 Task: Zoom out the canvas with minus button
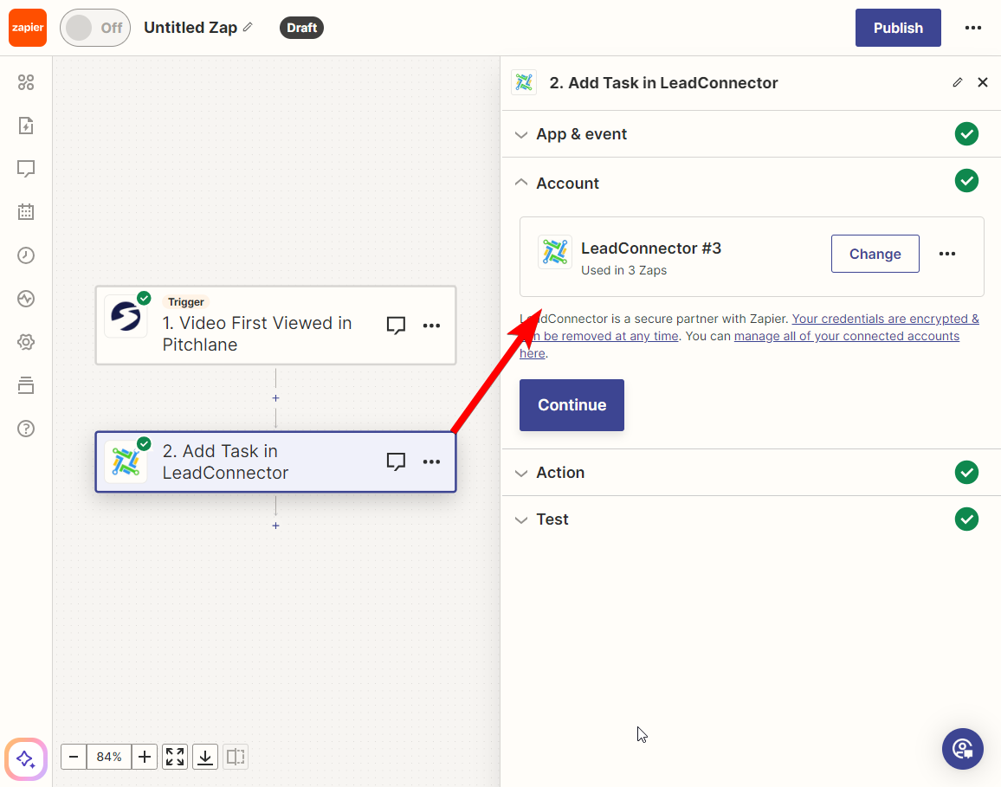[x=74, y=757]
